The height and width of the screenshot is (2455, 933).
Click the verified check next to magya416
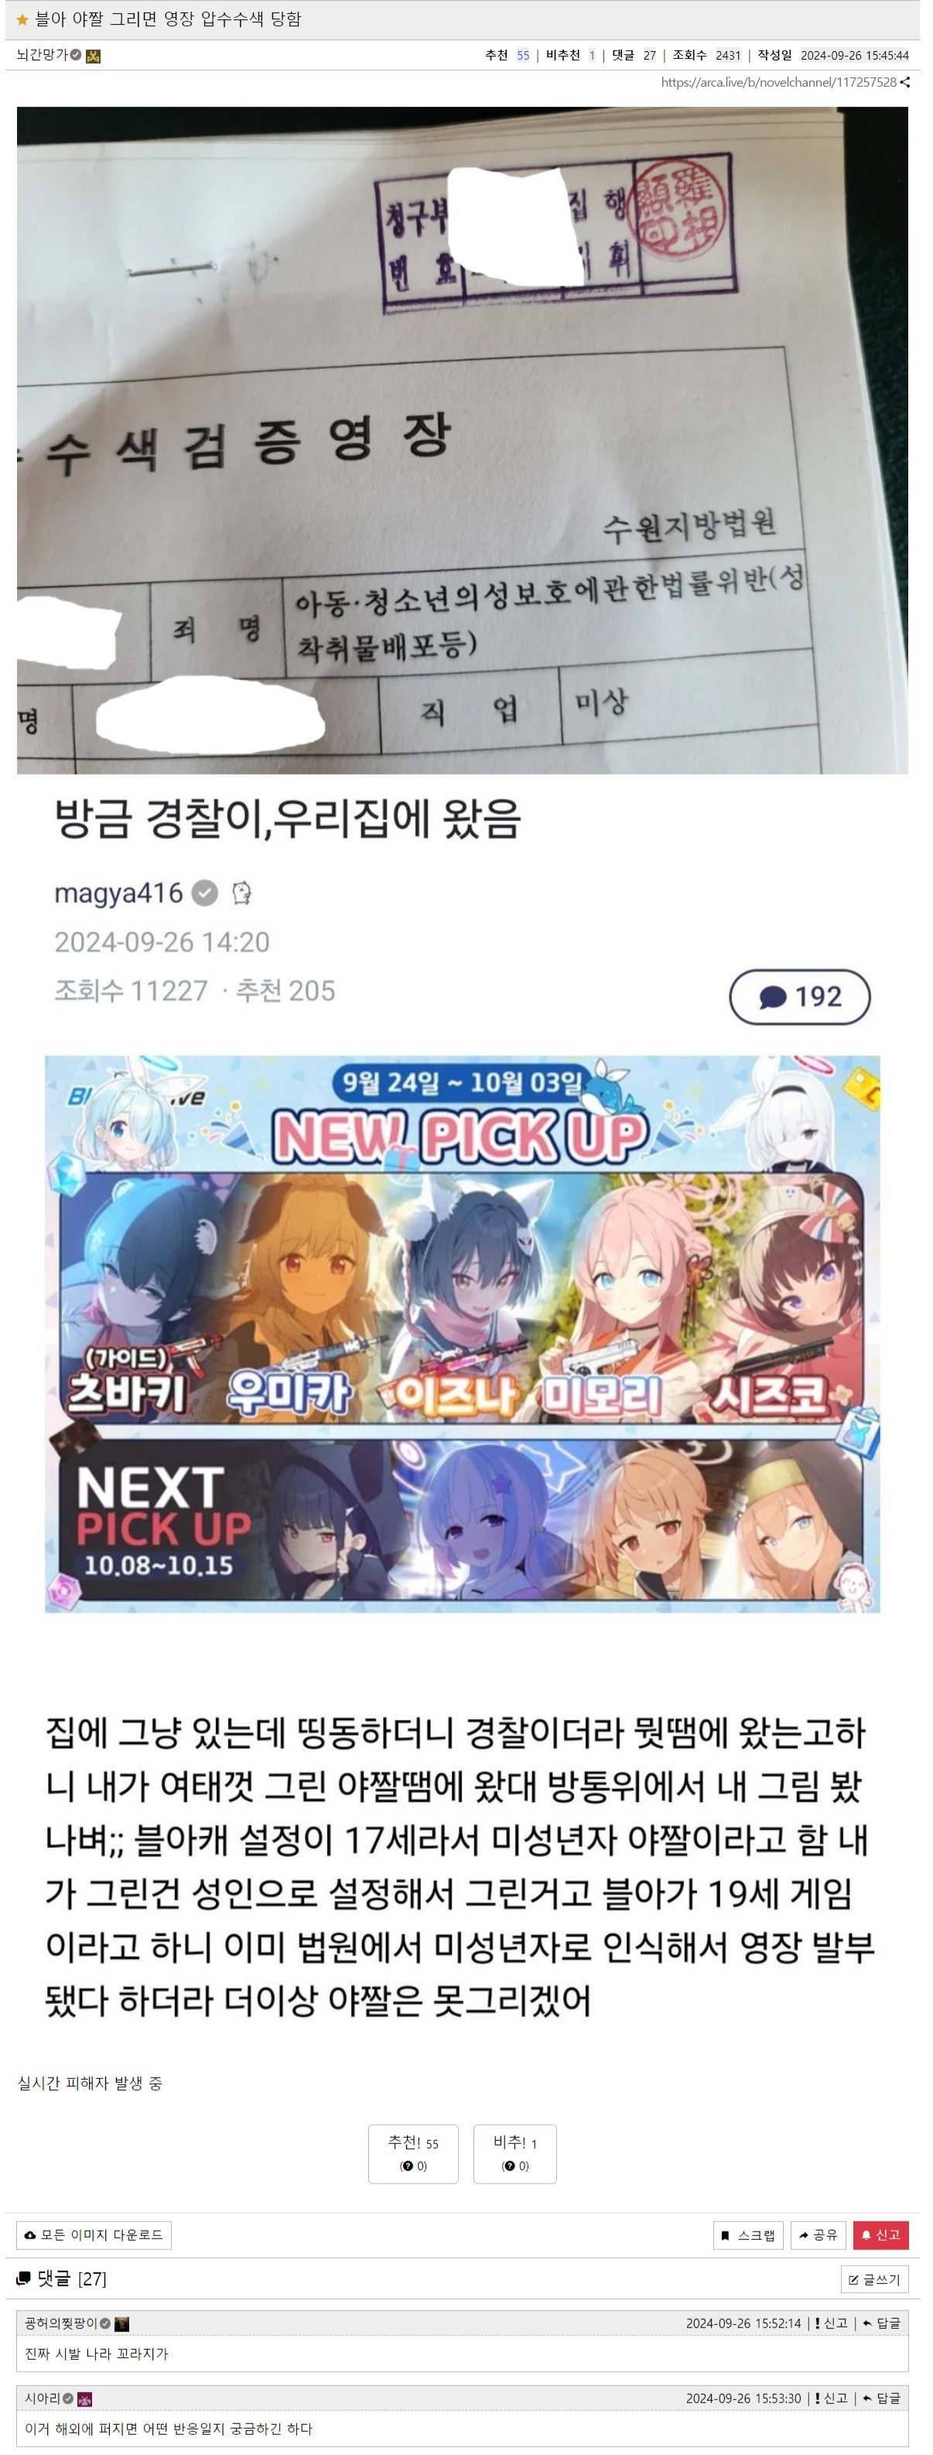(x=205, y=893)
